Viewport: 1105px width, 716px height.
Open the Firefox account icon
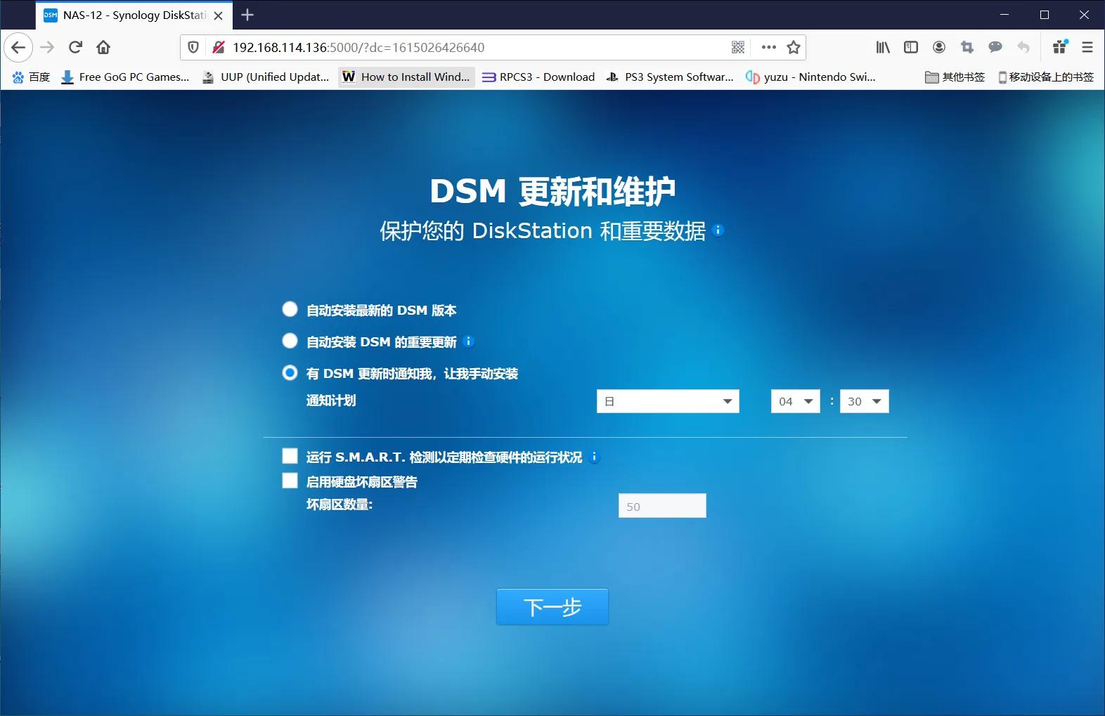tap(939, 48)
